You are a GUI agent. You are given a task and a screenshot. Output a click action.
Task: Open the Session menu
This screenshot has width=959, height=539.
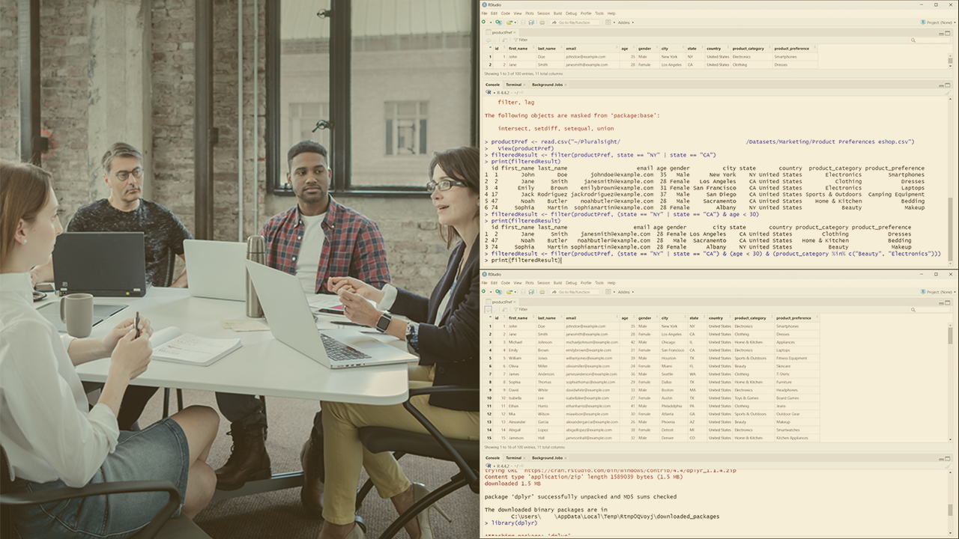tap(542, 13)
